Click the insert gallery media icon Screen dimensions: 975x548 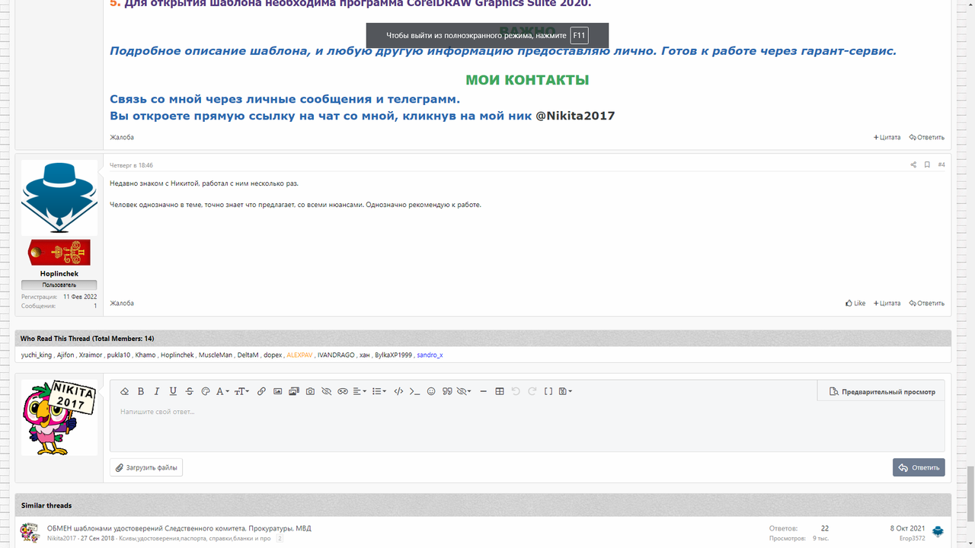pyautogui.click(x=294, y=391)
